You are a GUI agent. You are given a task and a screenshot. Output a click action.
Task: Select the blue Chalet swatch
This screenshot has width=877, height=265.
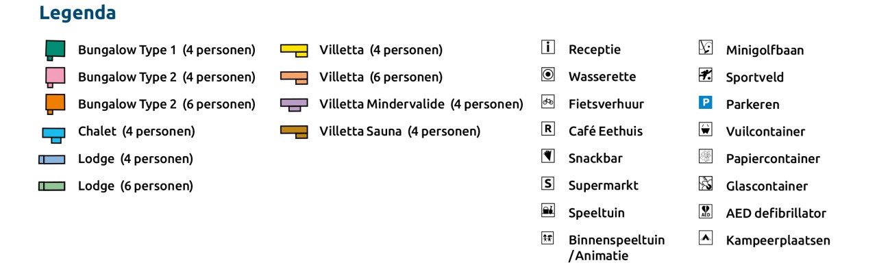pyautogui.click(x=53, y=134)
